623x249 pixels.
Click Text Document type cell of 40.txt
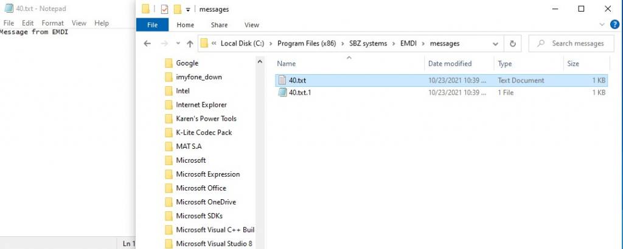pos(521,81)
